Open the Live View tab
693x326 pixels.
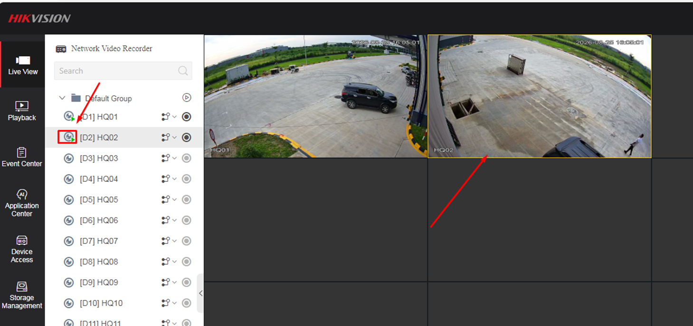tap(23, 65)
